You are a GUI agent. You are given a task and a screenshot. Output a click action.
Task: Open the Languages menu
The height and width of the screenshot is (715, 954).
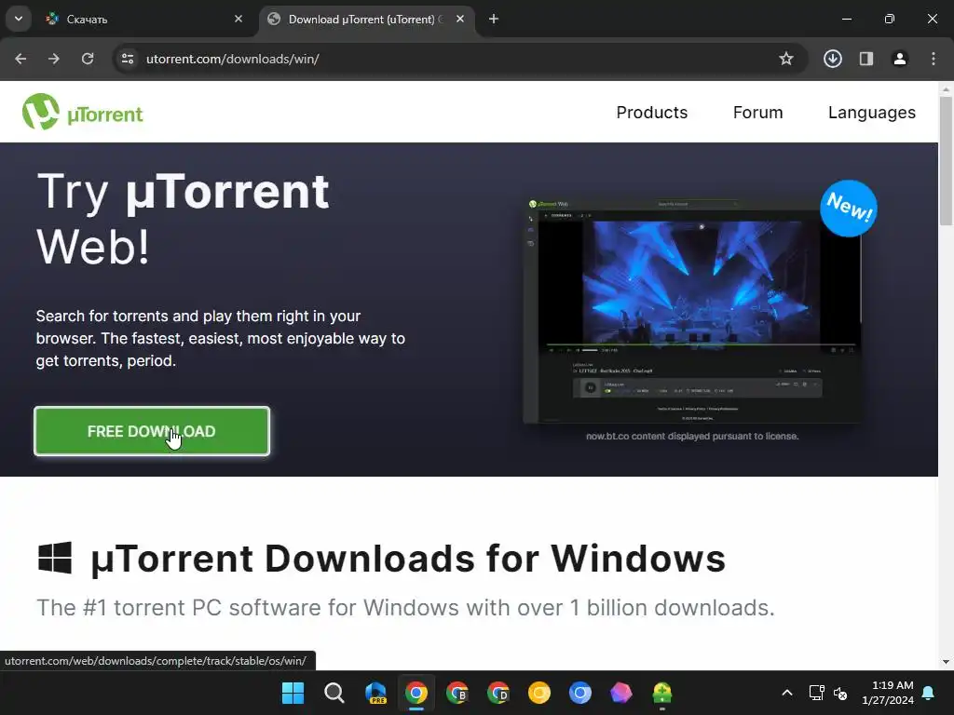point(871,113)
